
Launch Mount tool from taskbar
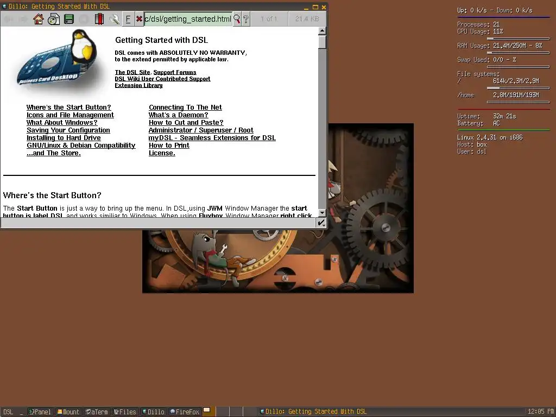[x=68, y=412]
